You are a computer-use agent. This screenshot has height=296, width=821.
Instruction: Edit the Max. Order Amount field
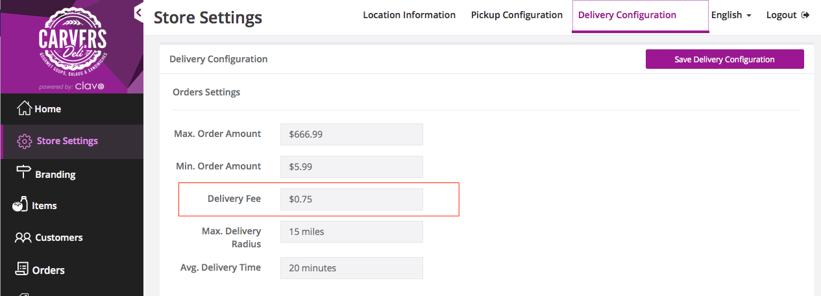click(x=351, y=134)
